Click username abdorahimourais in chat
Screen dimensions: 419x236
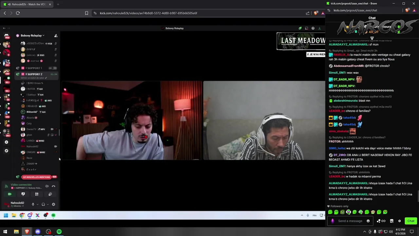(x=345, y=101)
